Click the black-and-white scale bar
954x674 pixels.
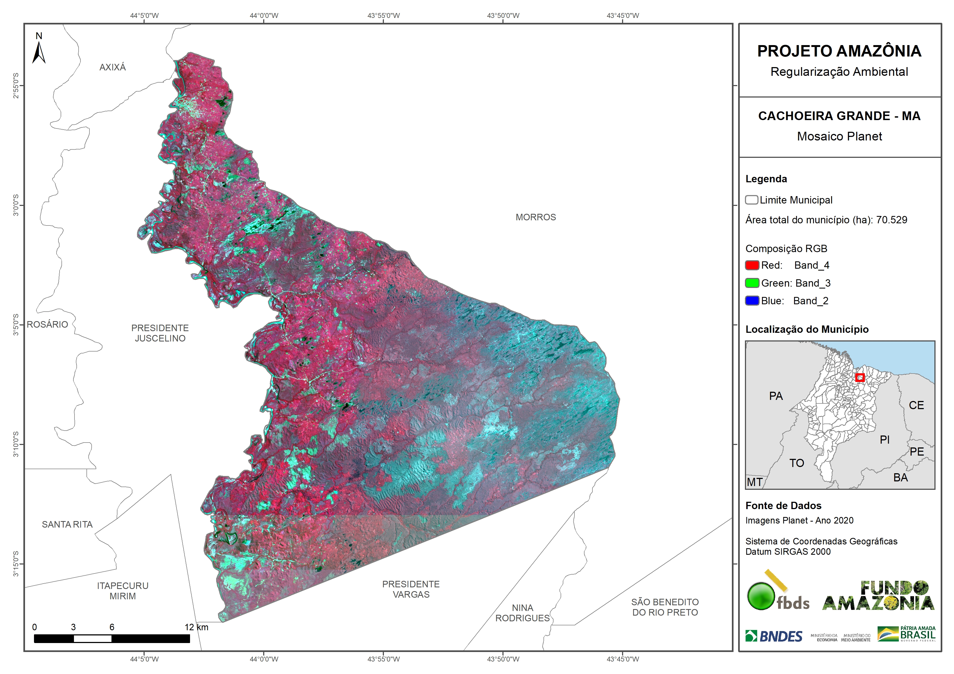point(112,638)
